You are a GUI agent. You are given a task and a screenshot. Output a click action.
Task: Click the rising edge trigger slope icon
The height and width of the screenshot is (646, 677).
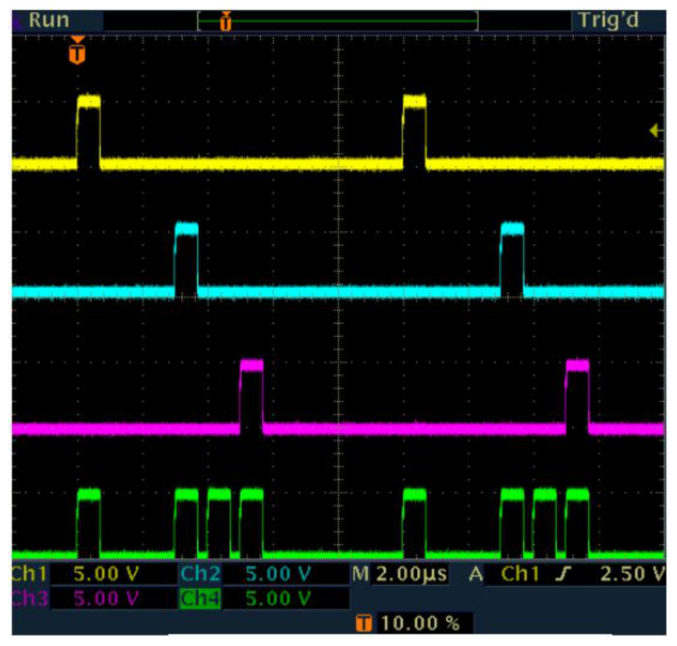tap(564, 574)
